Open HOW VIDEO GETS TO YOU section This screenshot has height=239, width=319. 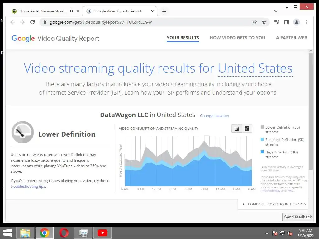237,38
